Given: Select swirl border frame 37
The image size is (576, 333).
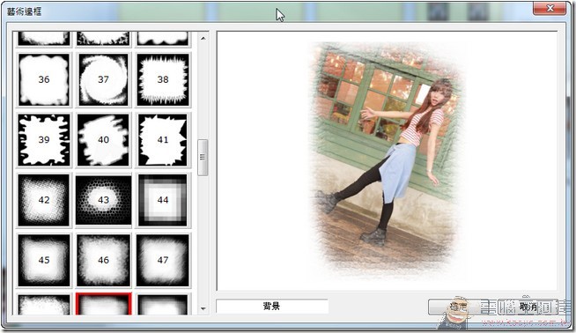Looking at the screenshot, I should 103,79.
